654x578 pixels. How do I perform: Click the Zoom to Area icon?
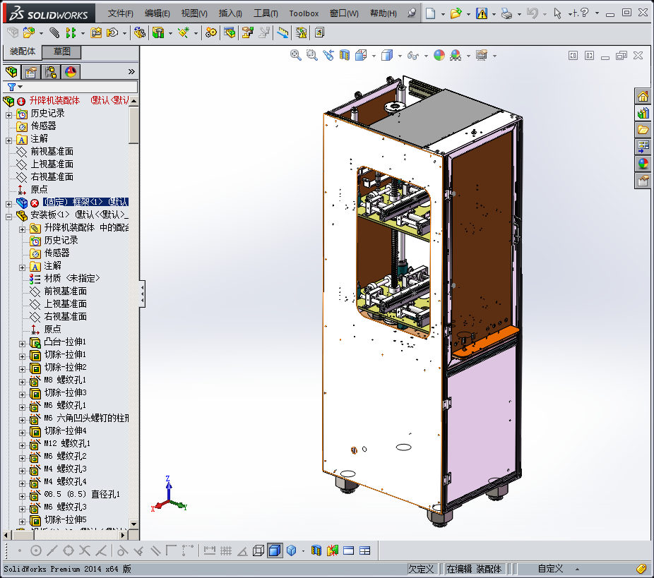point(311,56)
